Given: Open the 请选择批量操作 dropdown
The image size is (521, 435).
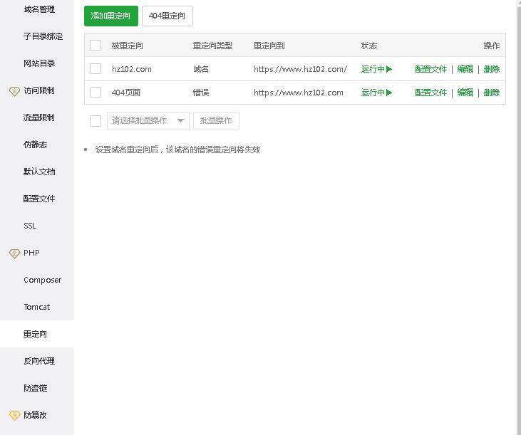Looking at the screenshot, I should pyautogui.click(x=148, y=121).
